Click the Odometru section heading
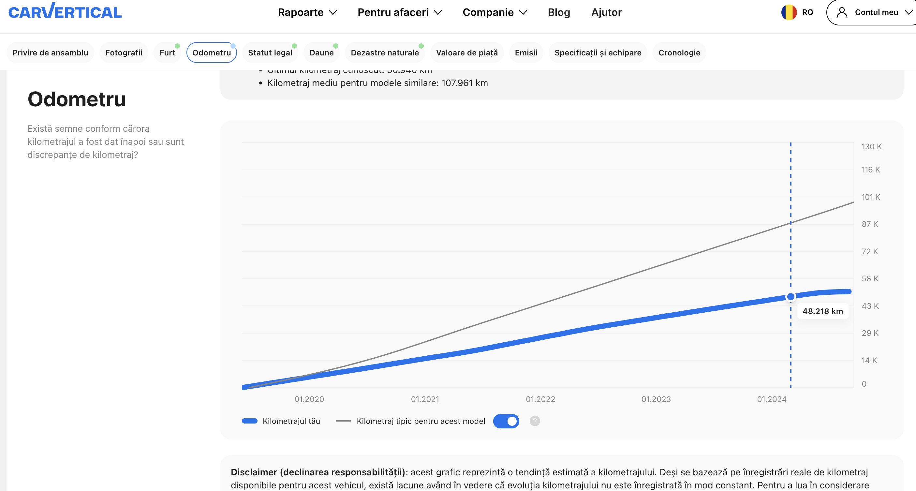The width and height of the screenshot is (916, 491). coord(77,99)
